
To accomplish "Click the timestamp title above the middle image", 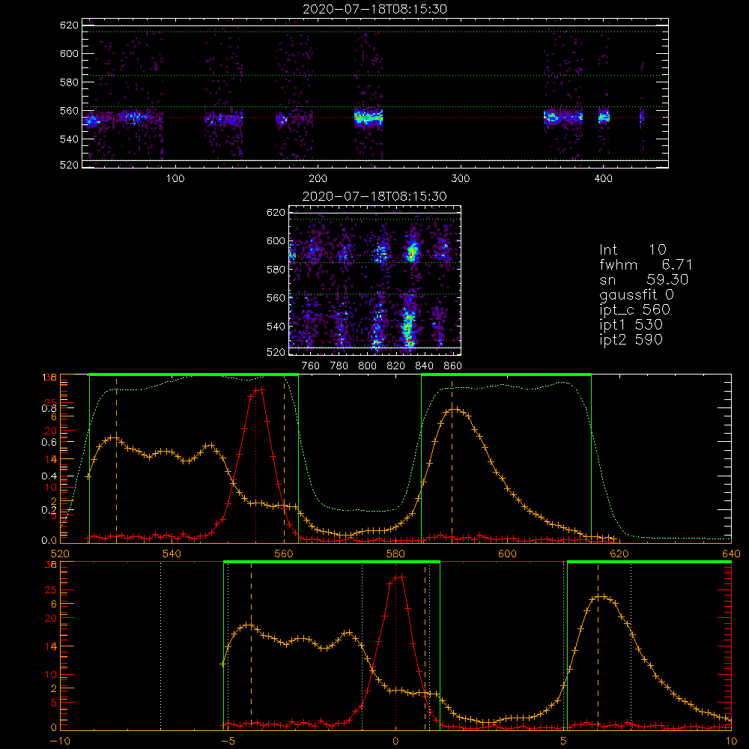I will (374, 196).
